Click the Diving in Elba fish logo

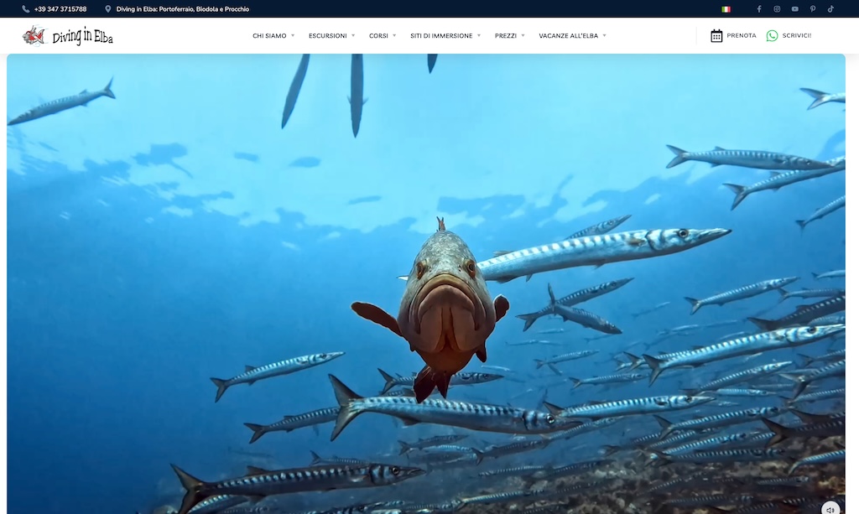(x=34, y=35)
